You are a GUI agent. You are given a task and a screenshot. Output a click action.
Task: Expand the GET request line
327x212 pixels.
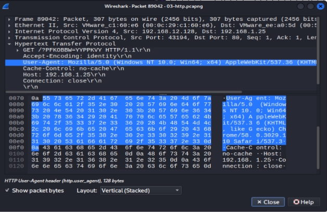point(18,50)
